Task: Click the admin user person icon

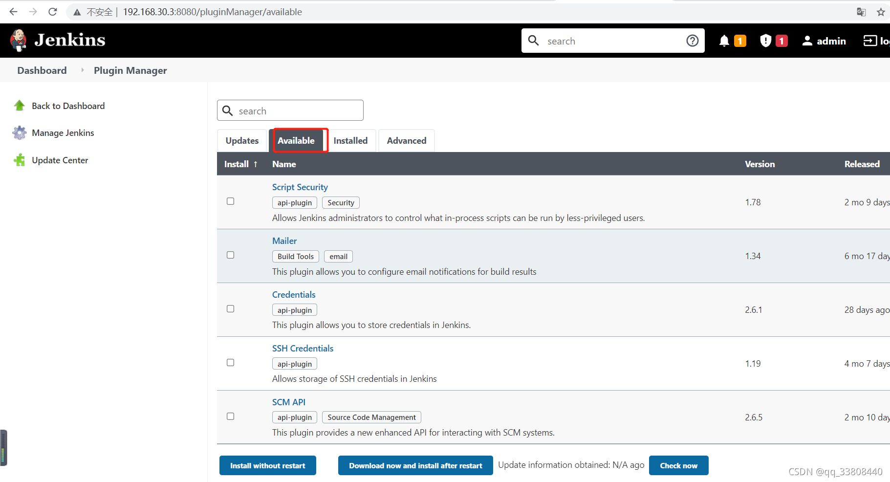Action: pyautogui.click(x=807, y=41)
